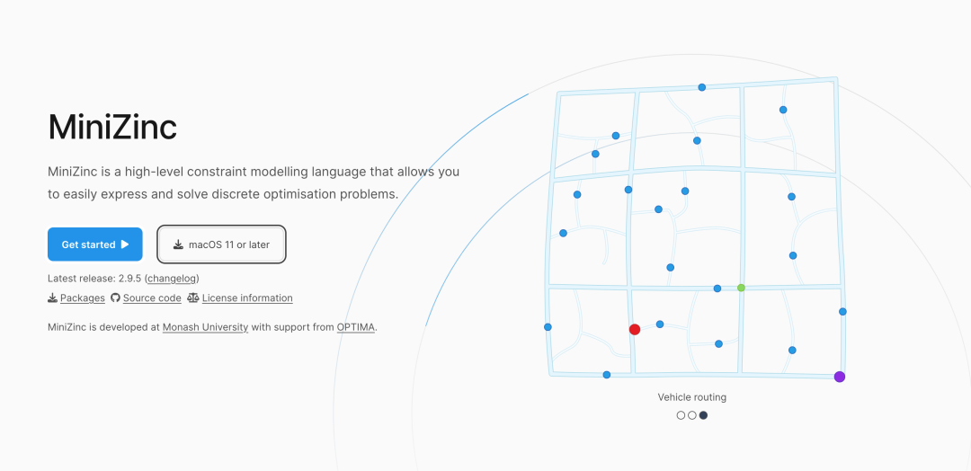
Task: Click the green node on the routing map
Action: coord(741,288)
